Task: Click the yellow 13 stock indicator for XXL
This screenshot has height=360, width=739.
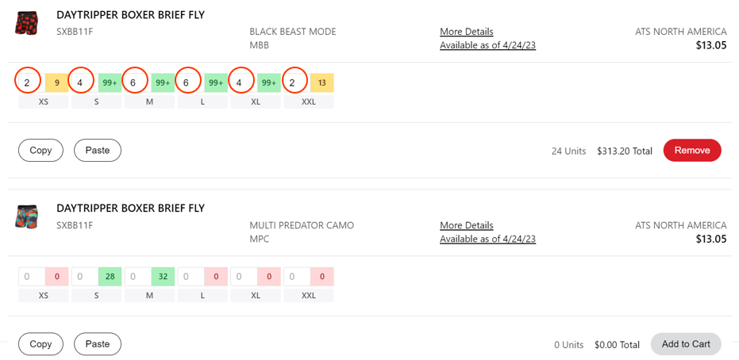Action: (322, 82)
